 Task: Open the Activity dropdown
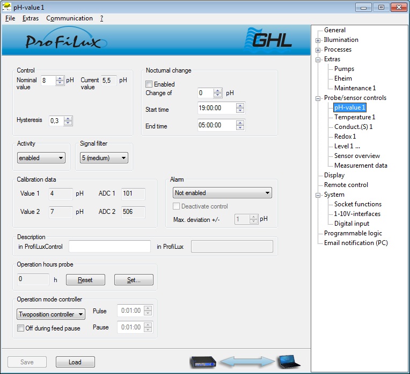coord(41,158)
